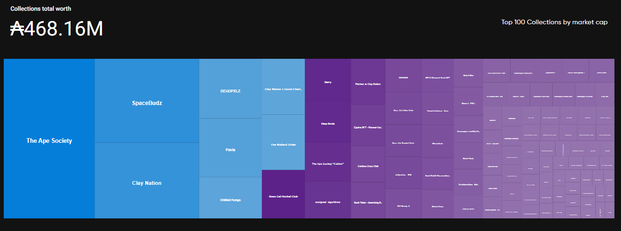Open the Yummi Universe - Naru tile
Screen dimensions: 621x231
click(438, 109)
